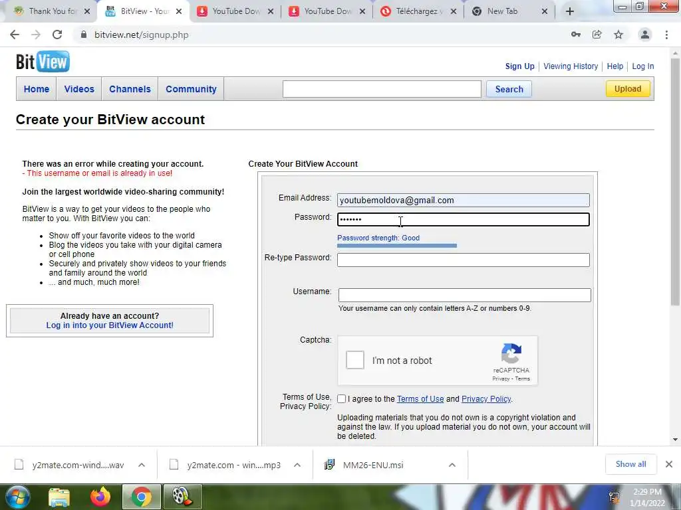Click the reCAPTCHA Privacy link
Image resolution: width=681 pixels, height=510 pixels.
(x=501, y=379)
